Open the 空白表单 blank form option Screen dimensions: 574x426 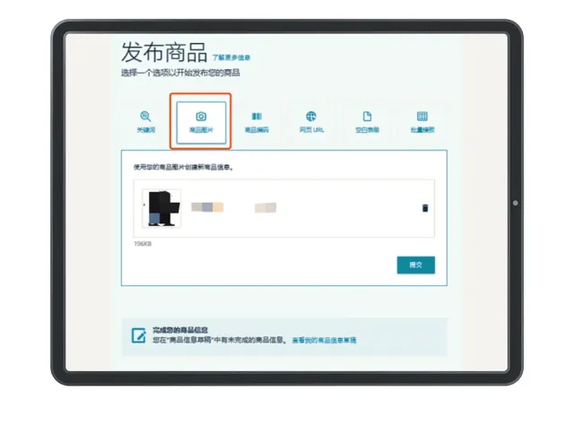coord(367,122)
